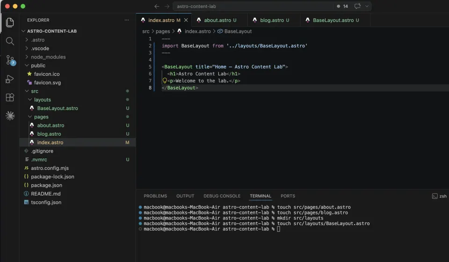Open favicon.svg in the explorer
This screenshot has height=262, width=449.
(x=47, y=82)
